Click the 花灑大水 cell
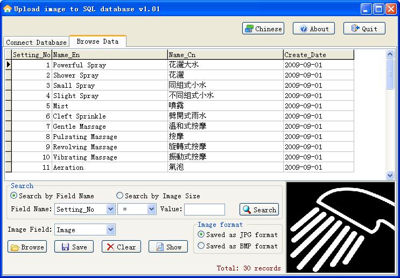 pyautogui.click(x=226, y=65)
